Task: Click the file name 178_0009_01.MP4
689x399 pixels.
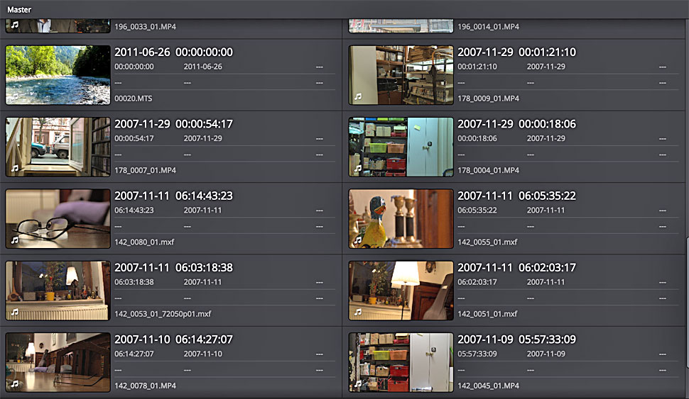Action: coord(488,99)
